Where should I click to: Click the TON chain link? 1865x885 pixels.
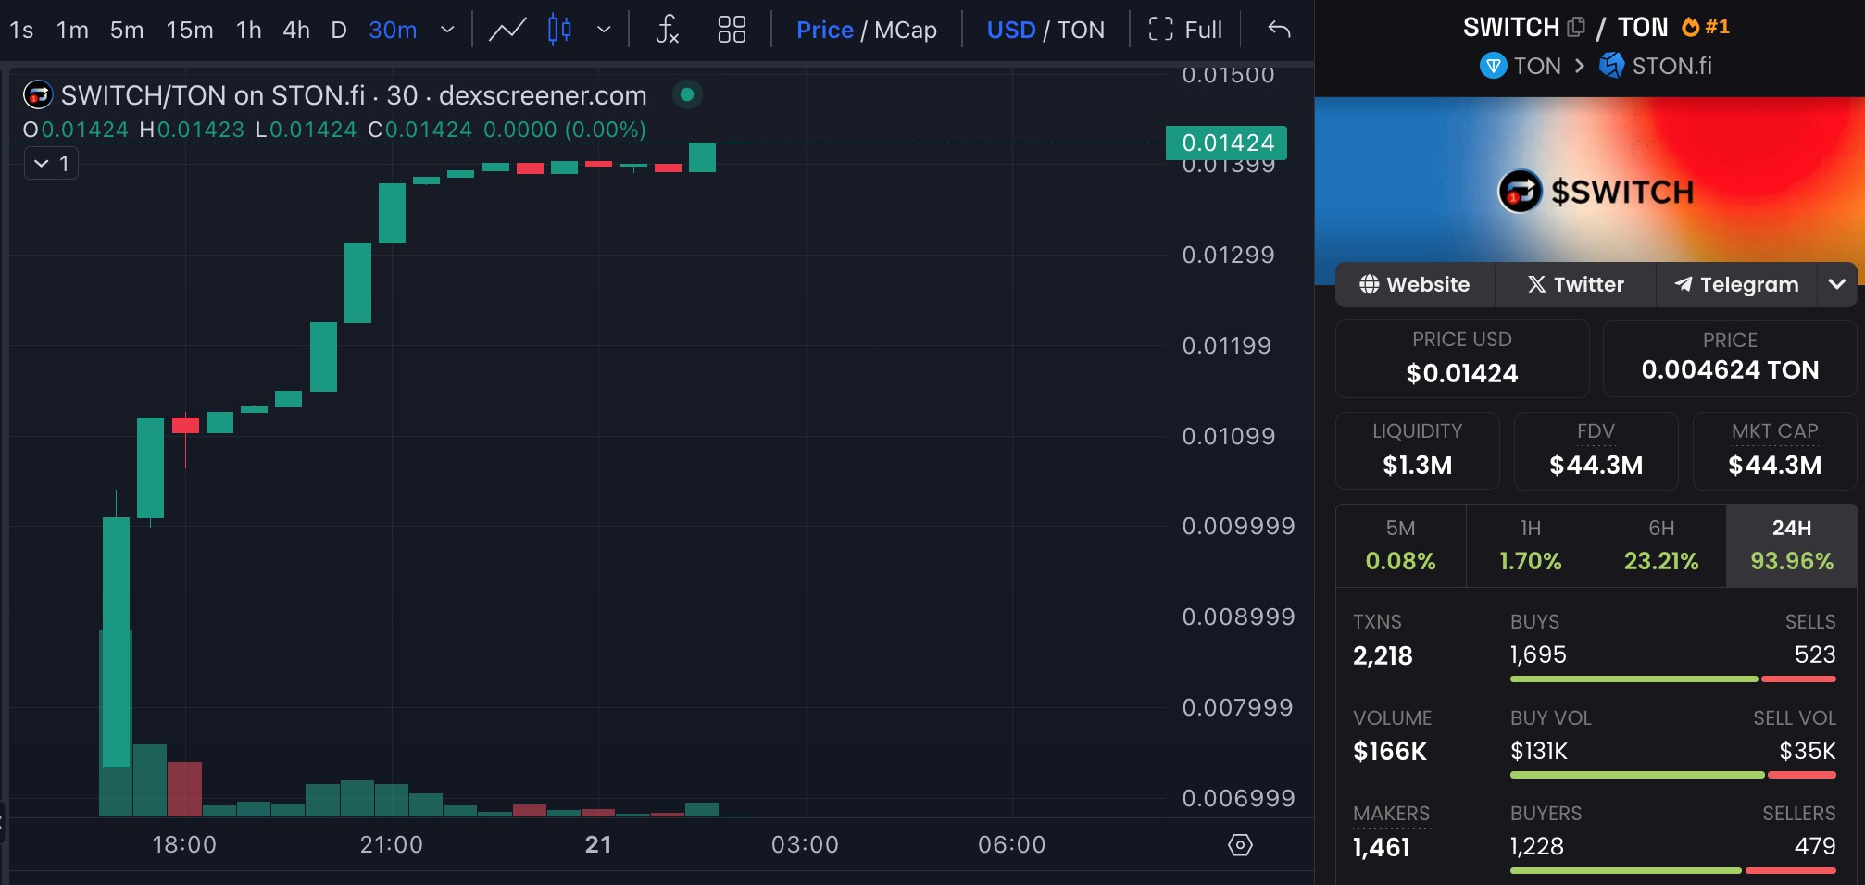1521,66
